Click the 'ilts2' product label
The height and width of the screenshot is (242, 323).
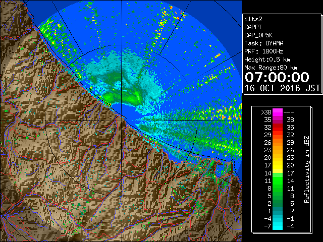pos(253,19)
